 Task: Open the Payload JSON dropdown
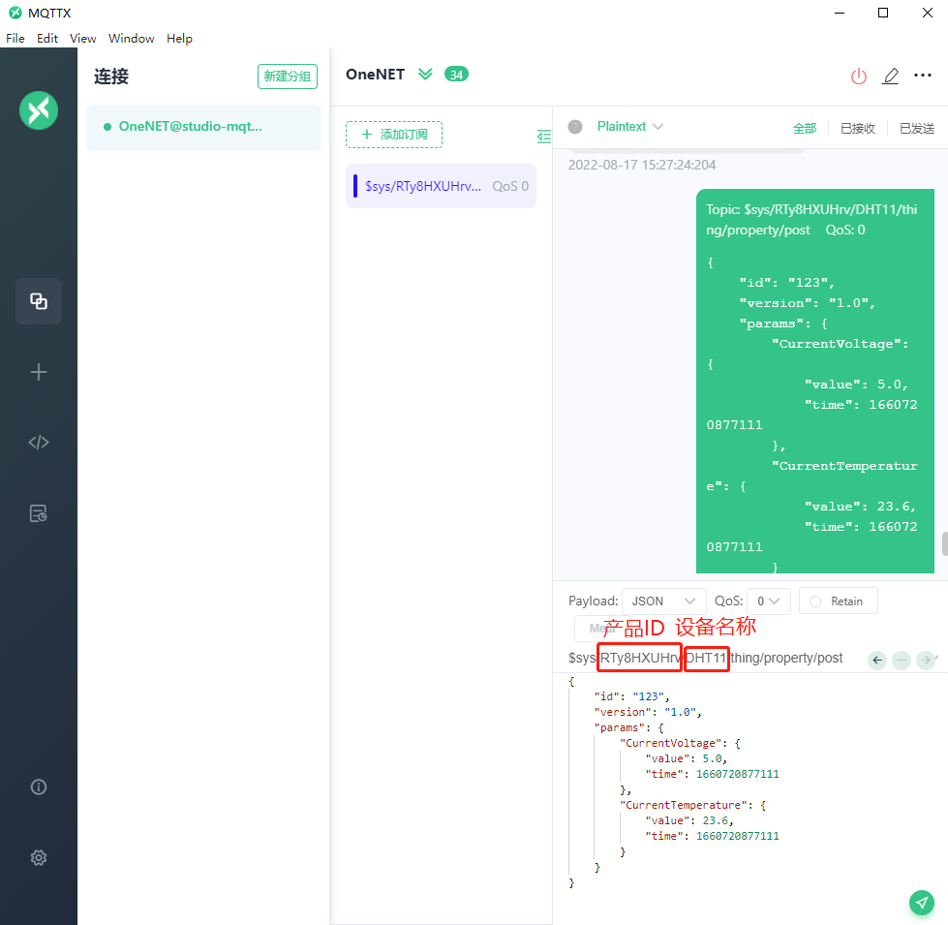[x=664, y=601]
